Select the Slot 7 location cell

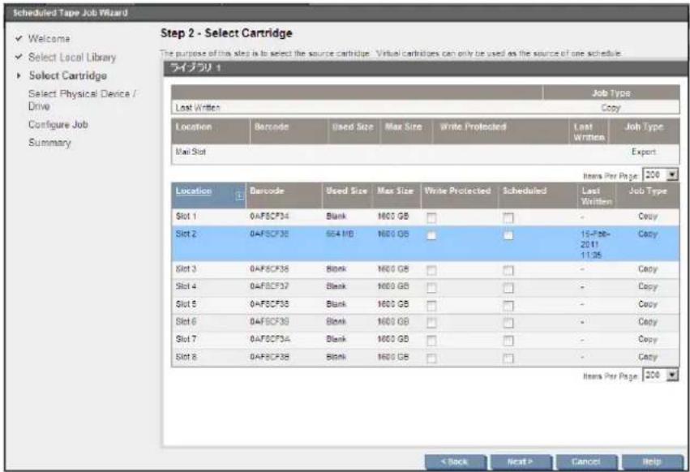pyautogui.click(x=186, y=339)
